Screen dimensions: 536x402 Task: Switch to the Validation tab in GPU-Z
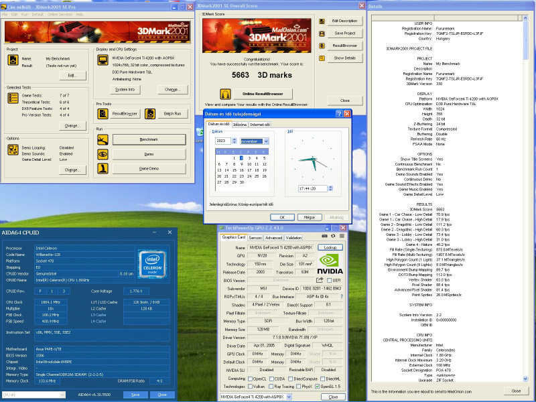pyautogui.click(x=293, y=238)
